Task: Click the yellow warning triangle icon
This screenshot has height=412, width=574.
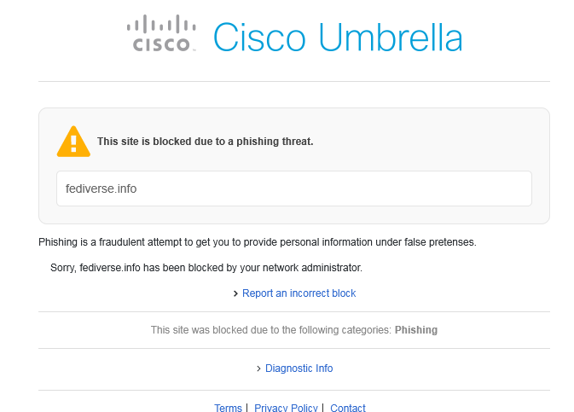Action: 73,142
